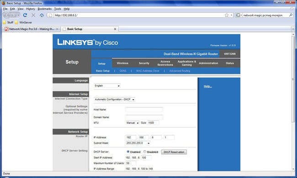Open the MTU Manual dropdown
The width and height of the screenshot is (297, 178).
pos(133,123)
